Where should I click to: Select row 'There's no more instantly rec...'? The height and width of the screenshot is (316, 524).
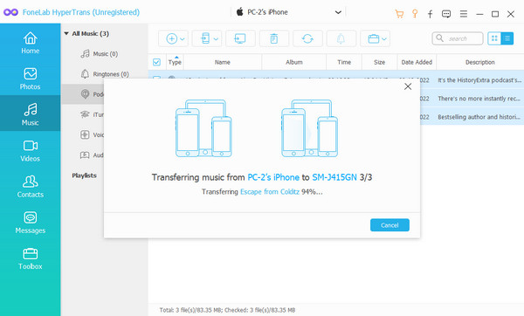pyautogui.click(x=479, y=99)
